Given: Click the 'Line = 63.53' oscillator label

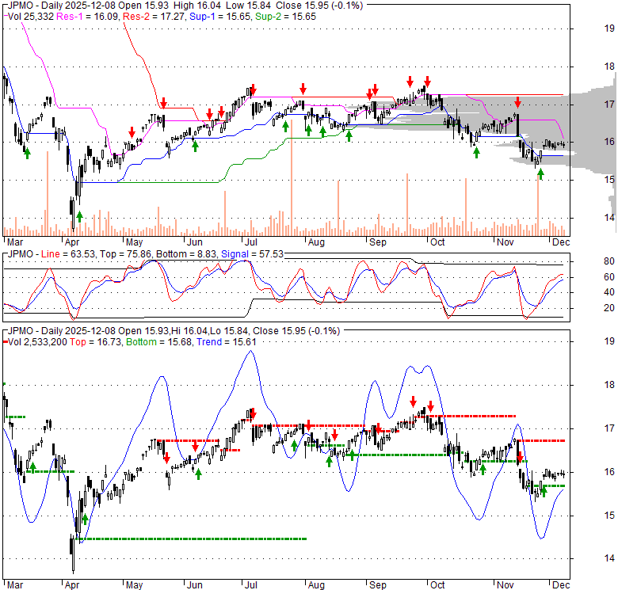Looking at the screenshot, I should [x=68, y=254].
